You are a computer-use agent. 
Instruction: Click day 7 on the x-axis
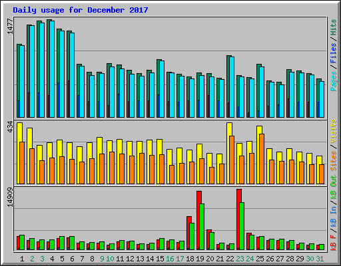pyautogui.click(x=82, y=259)
